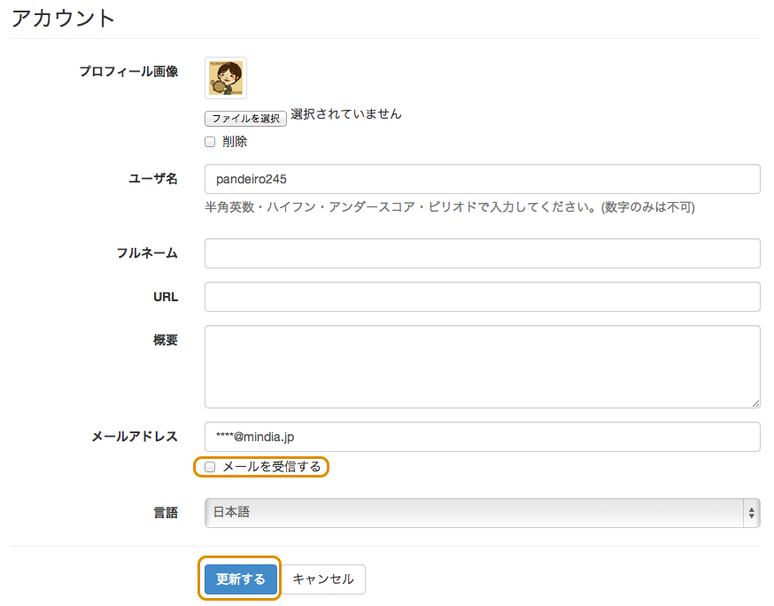Click the キャンセル button
This screenshot has height=606, width=774.
tap(323, 579)
